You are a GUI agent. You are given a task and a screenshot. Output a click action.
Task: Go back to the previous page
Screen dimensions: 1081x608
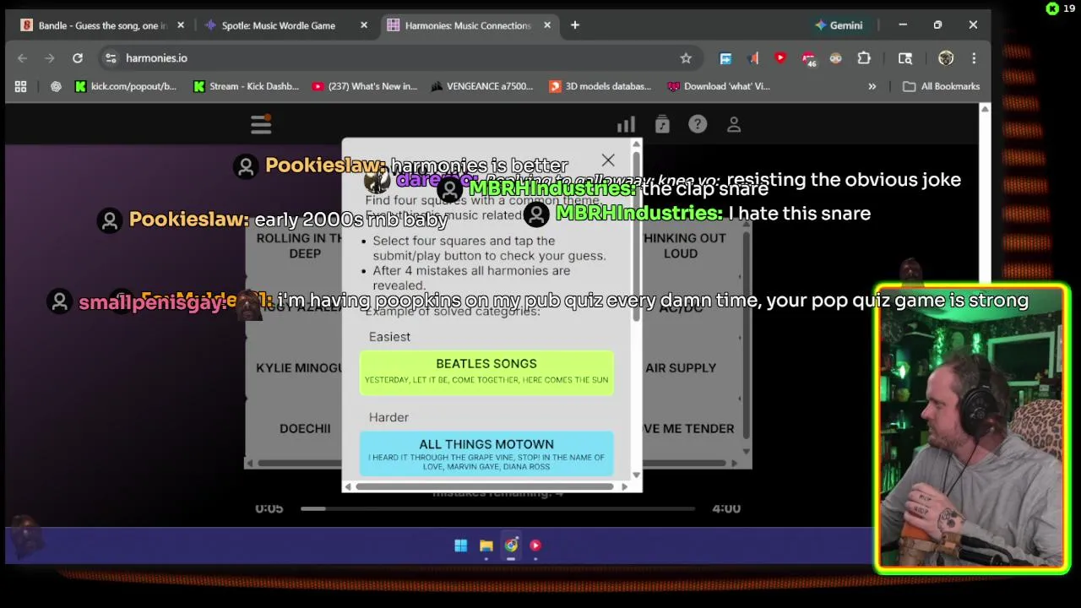tap(23, 58)
